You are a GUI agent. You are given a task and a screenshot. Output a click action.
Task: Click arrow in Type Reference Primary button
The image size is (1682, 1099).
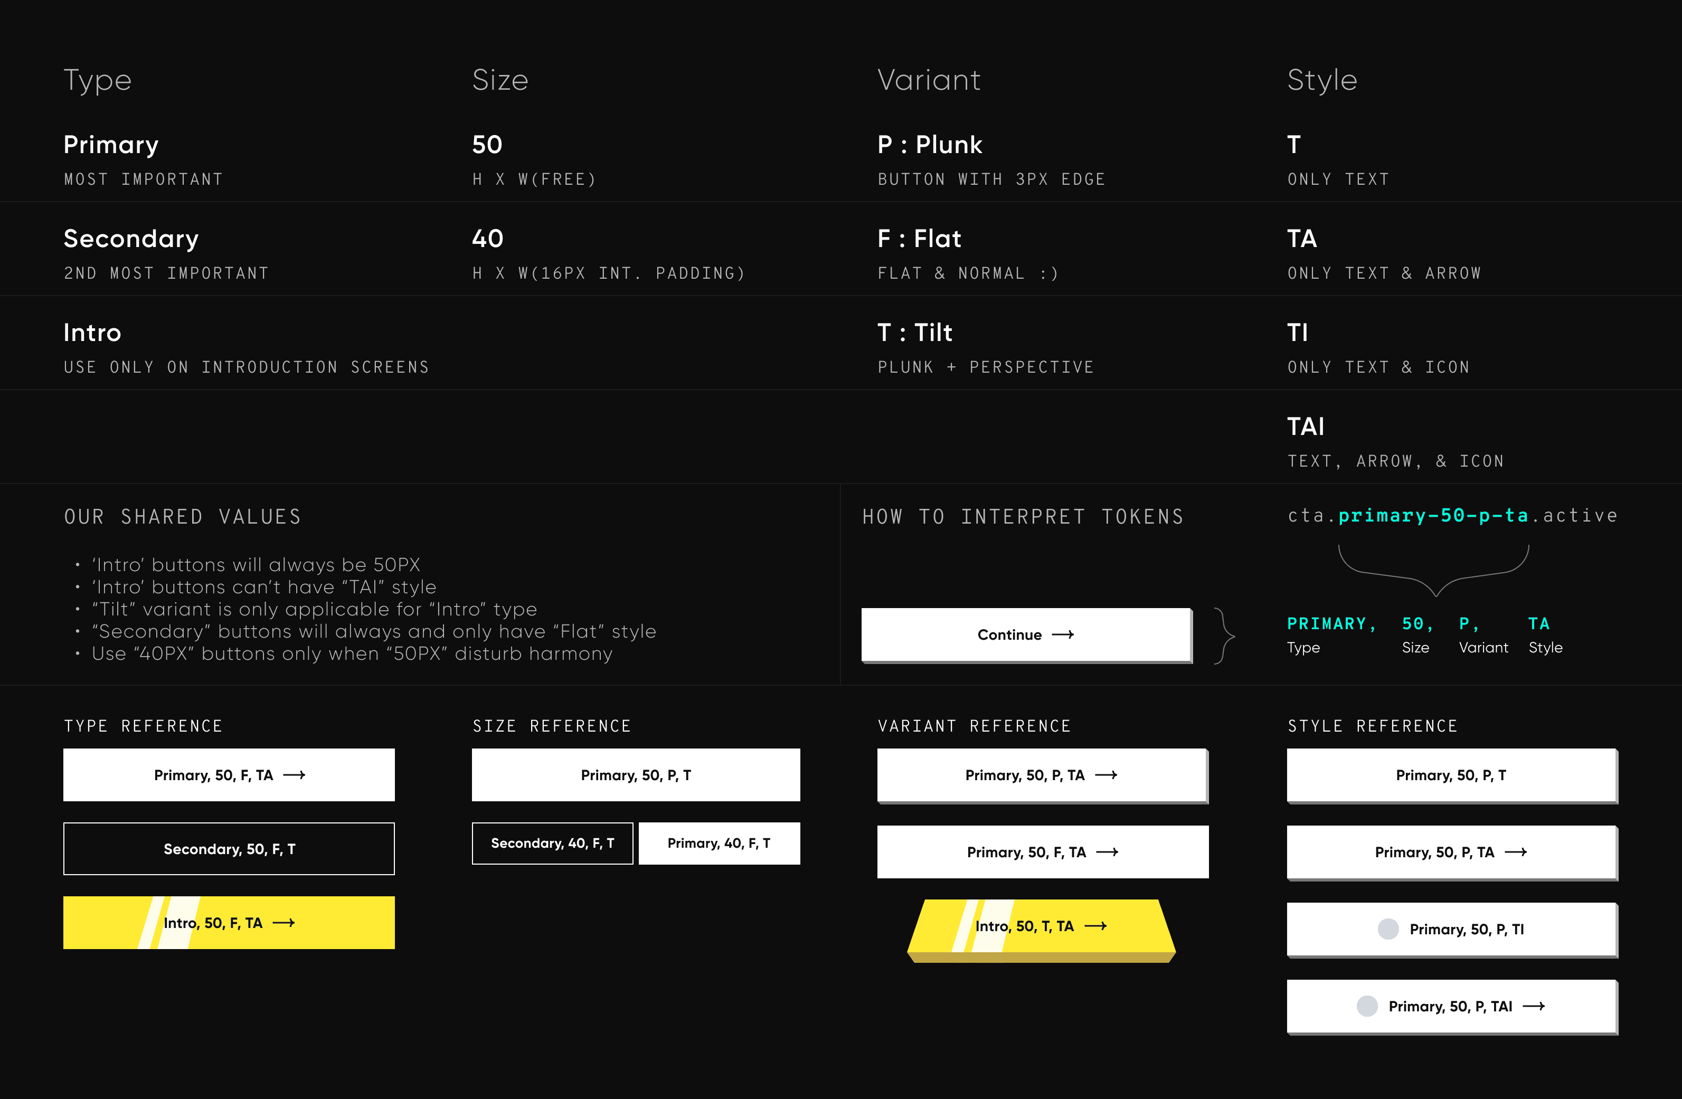pyautogui.click(x=294, y=775)
